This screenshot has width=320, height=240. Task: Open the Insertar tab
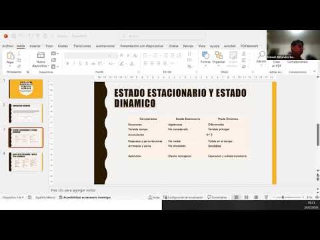pos(35,46)
